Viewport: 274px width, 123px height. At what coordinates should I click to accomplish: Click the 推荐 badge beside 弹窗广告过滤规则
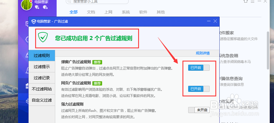(97, 62)
